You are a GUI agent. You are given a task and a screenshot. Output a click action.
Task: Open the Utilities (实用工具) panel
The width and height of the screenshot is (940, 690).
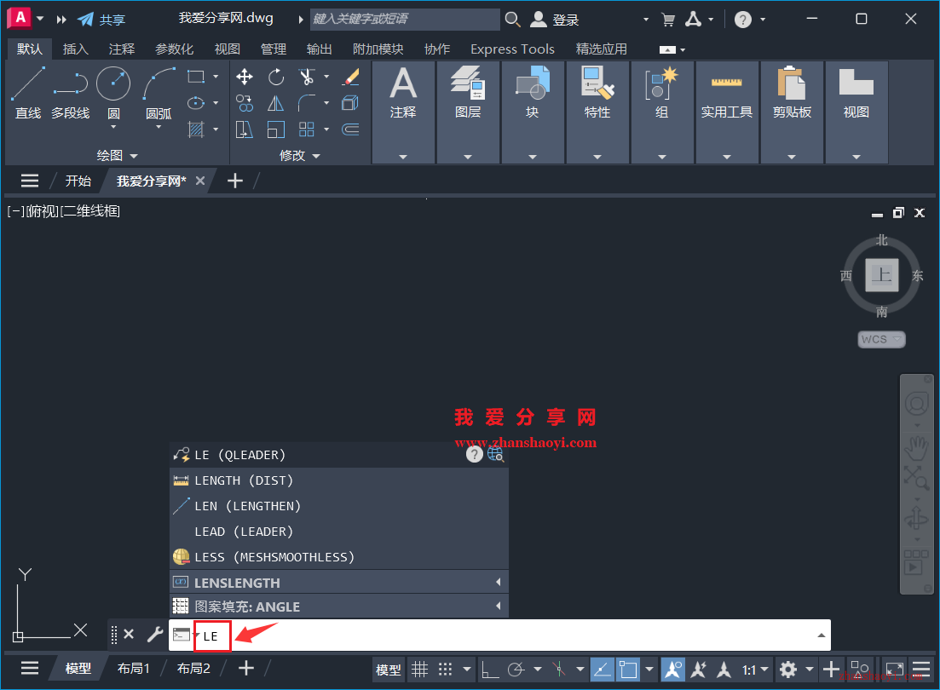(x=727, y=112)
